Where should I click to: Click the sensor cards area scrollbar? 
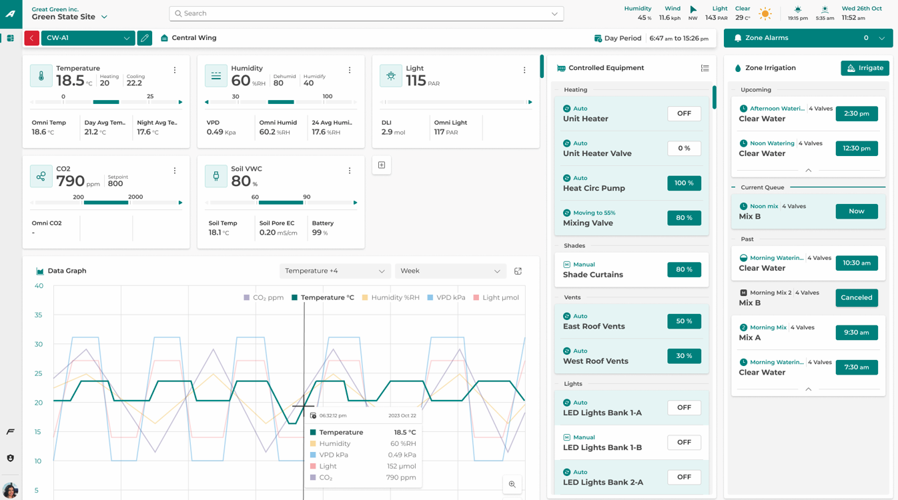542,67
